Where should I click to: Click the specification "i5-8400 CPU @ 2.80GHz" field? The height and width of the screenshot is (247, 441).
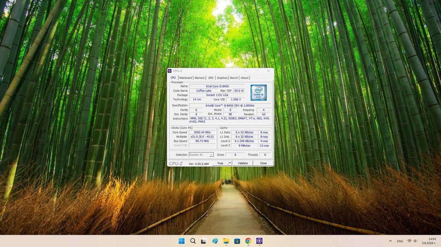click(230, 105)
